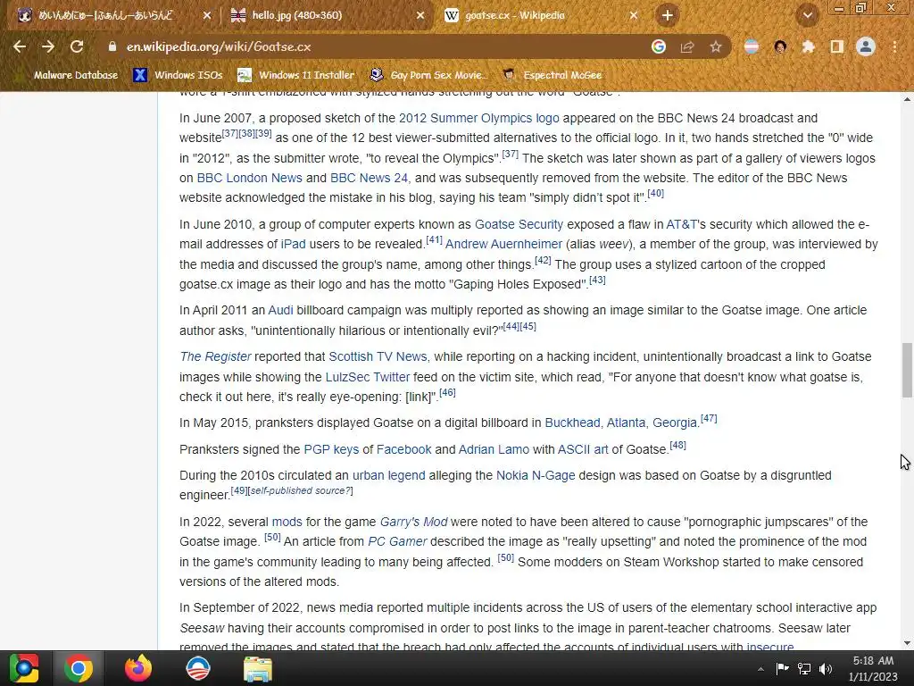
Task: Open the AT&T link
Action: point(681,224)
